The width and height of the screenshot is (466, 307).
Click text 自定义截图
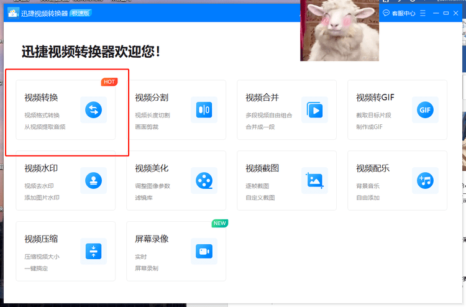(x=260, y=198)
